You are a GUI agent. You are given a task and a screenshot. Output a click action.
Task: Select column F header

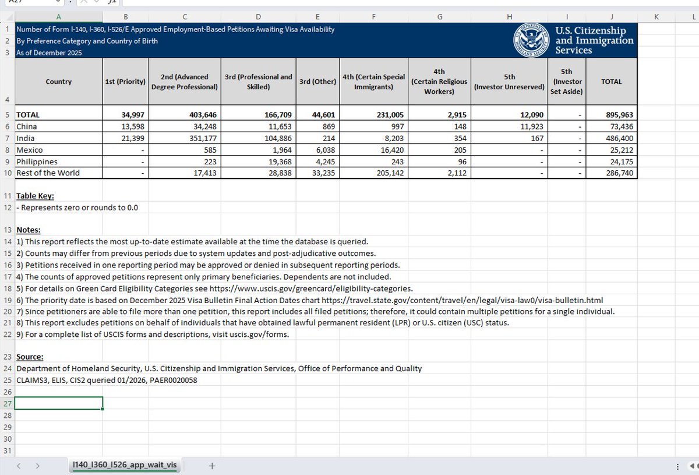coord(373,16)
